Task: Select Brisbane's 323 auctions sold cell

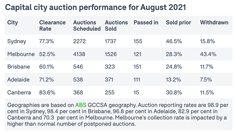Action: pyautogui.click(x=110, y=67)
